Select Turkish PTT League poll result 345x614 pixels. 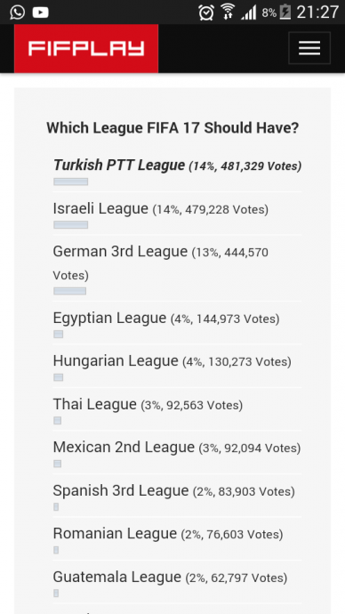[x=177, y=166]
